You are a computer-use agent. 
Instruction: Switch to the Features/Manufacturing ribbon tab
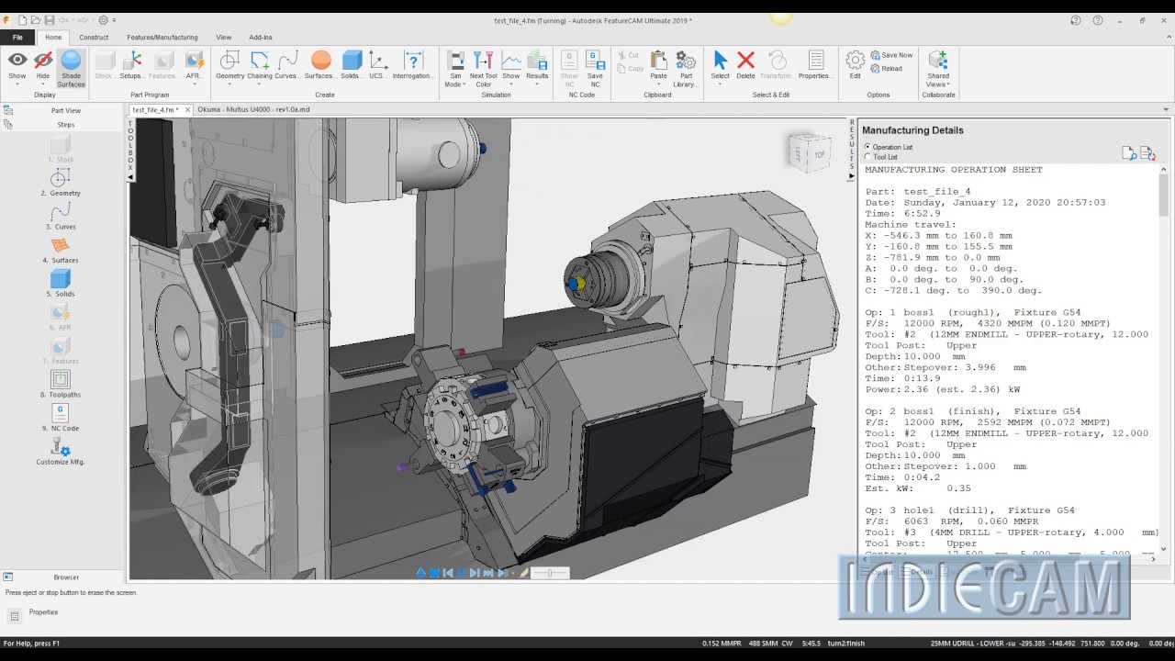(162, 38)
